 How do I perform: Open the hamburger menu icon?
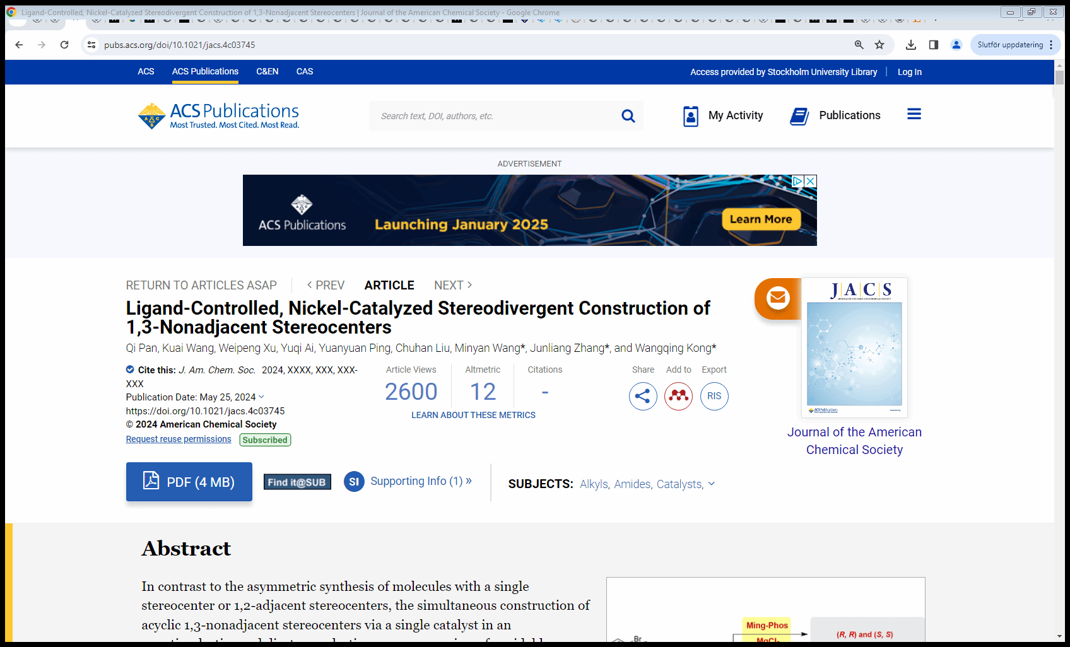(914, 114)
